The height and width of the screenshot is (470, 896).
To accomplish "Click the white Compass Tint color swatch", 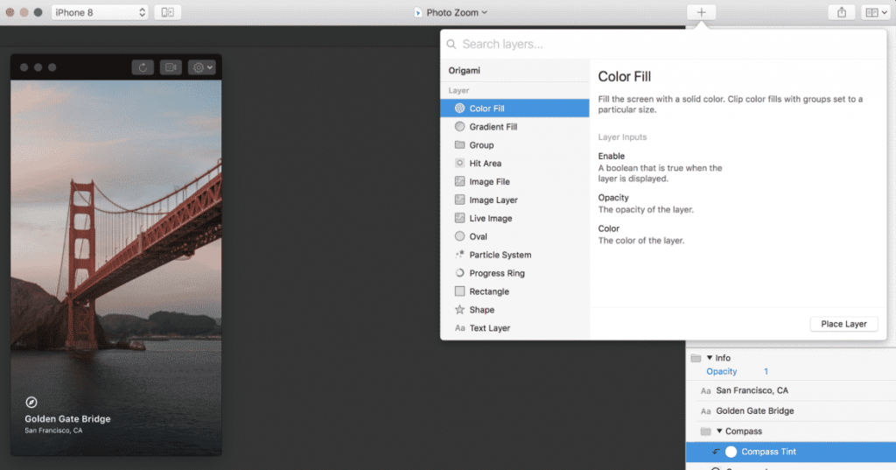I will coord(731,452).
